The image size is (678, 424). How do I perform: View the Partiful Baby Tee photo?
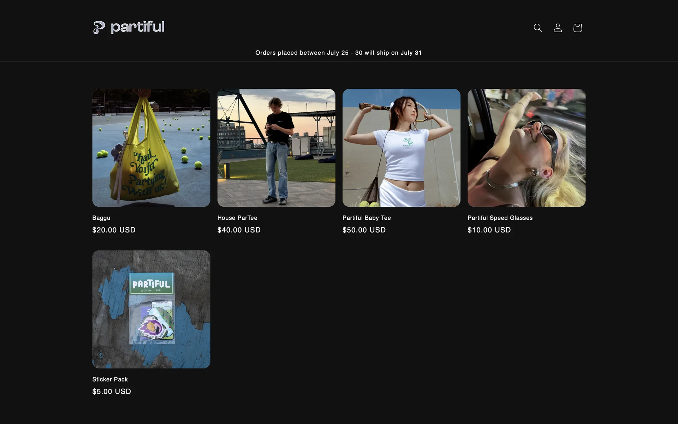tap(401, 148)
